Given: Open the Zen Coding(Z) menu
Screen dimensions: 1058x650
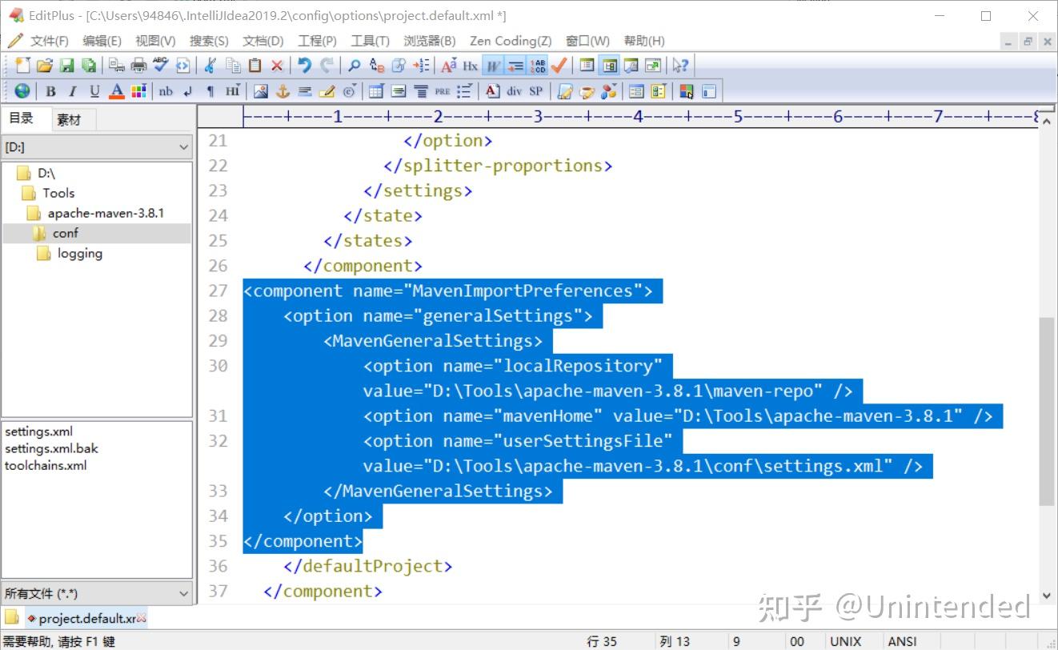Looking at the screenshot, I should pos(511,41).
